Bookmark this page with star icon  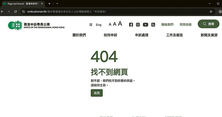(x=211, y=12)
